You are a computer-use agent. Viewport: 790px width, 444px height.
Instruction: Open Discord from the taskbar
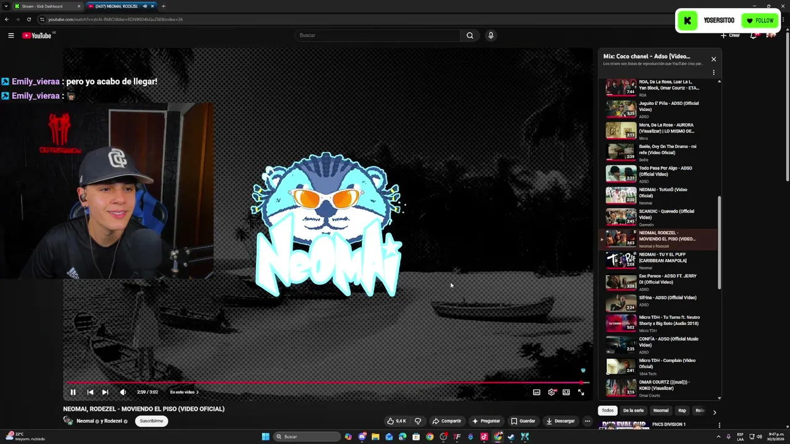362,437
